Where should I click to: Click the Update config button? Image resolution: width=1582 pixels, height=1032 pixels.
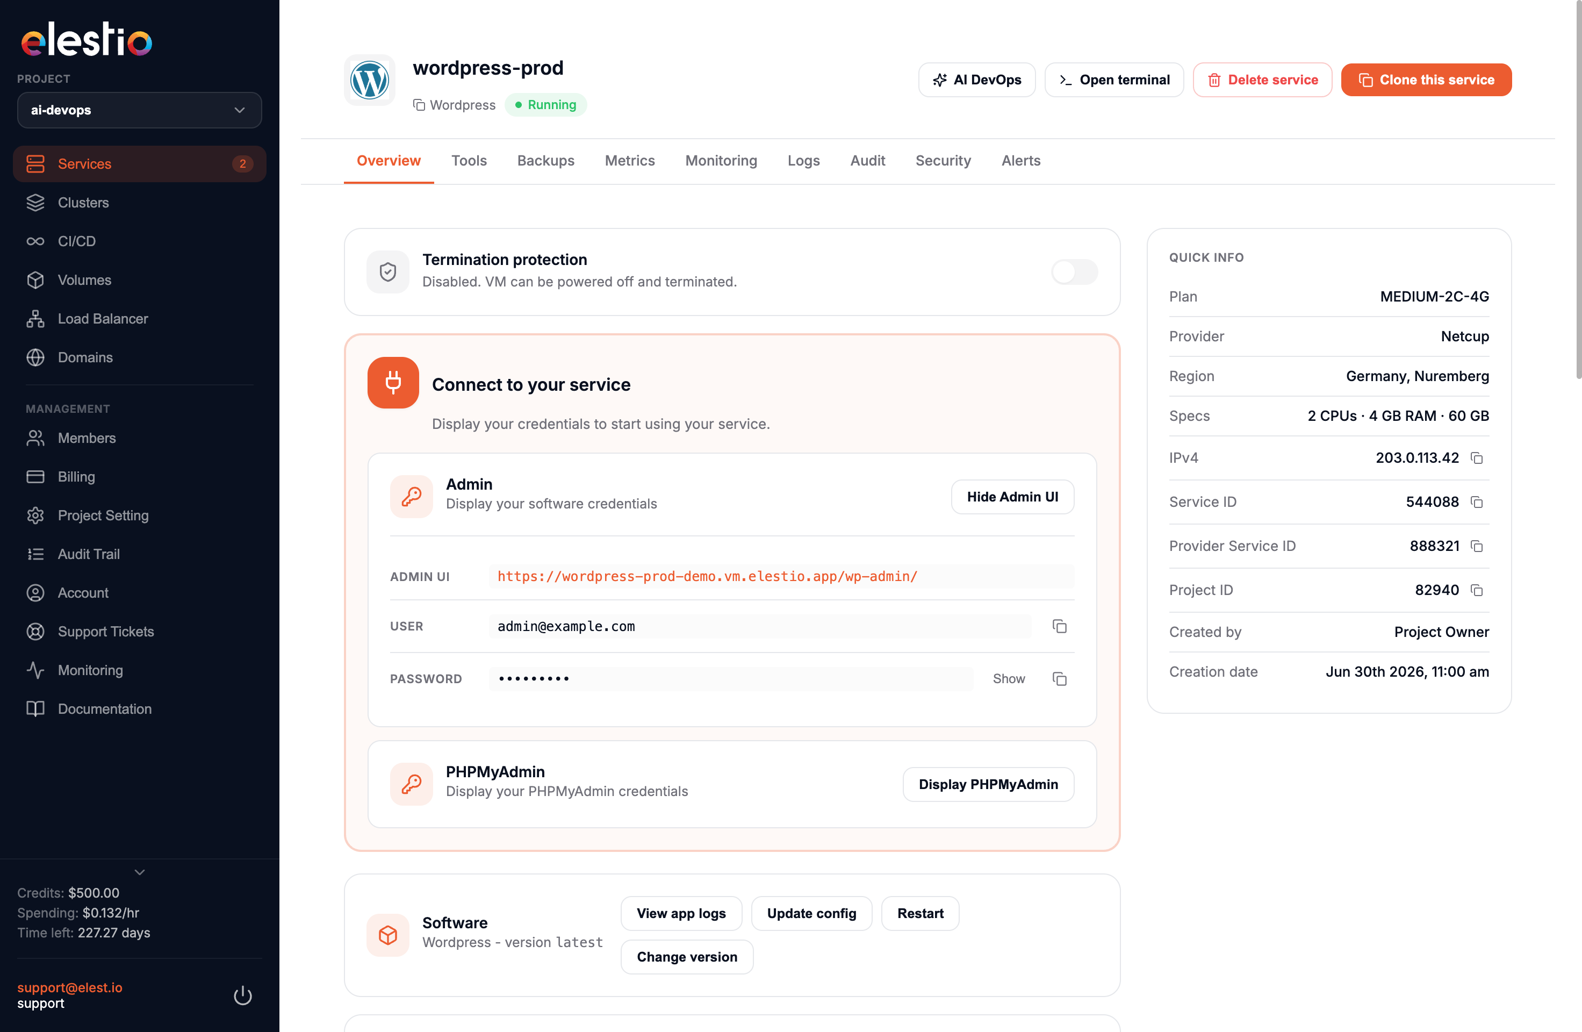coord(811,914)
